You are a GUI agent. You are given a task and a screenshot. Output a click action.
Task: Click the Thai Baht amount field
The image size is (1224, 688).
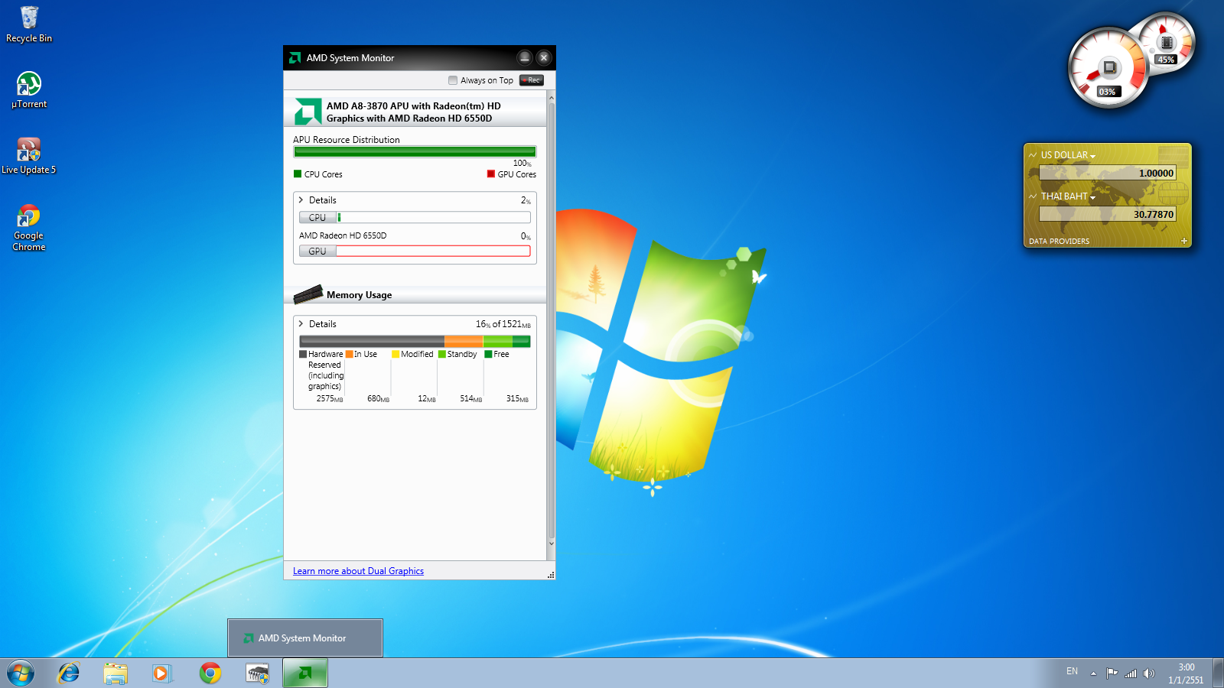pos(1107,215)
